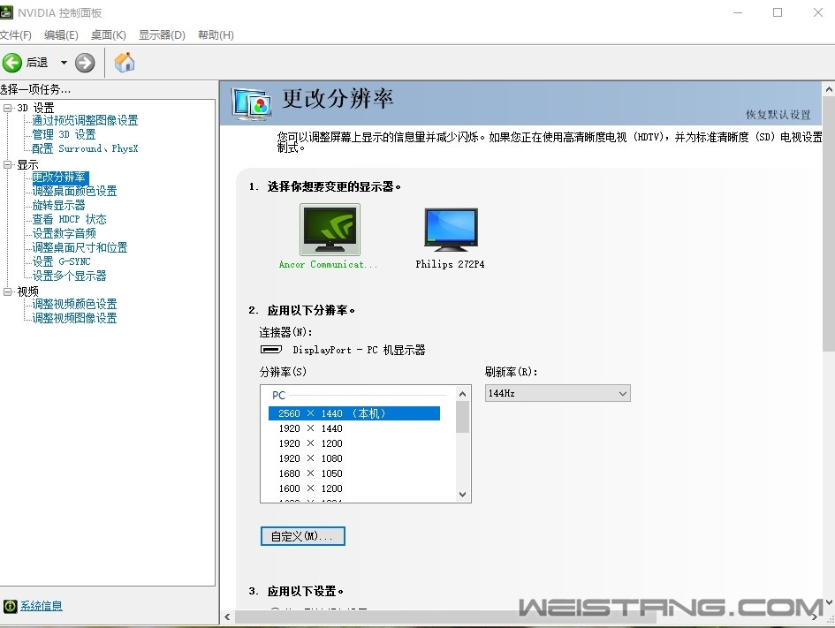Image resolution: width=835 pixels, height=628 pixels.
Task: Open the 文件(F) menu
Action: click(15, 35)
